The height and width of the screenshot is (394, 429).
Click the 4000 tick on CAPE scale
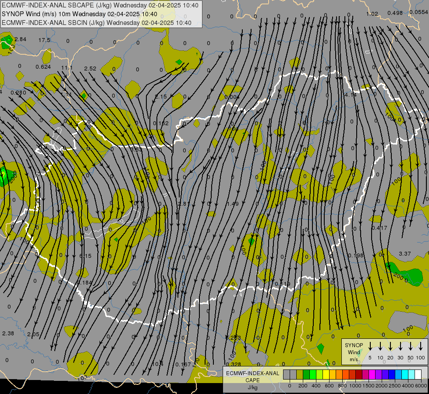(408, 386)
